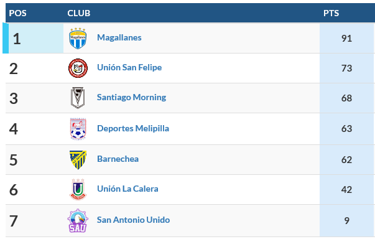This screenshot has width=375, height=239.
Task: Open the Unión San Felipe link
Action: click(x=129, y=67)
